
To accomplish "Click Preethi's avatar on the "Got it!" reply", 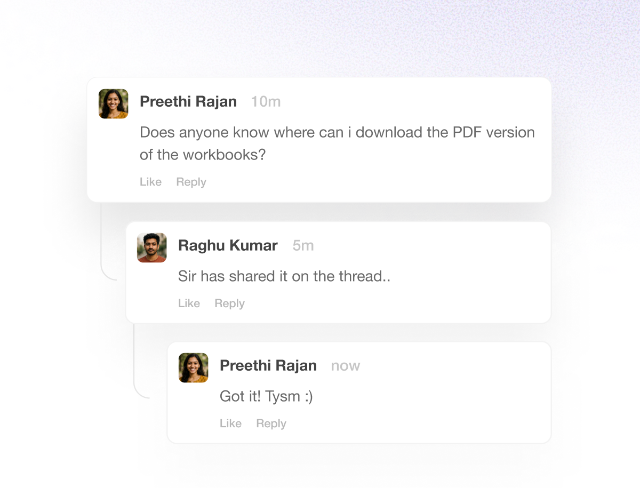I will [194, 367].
